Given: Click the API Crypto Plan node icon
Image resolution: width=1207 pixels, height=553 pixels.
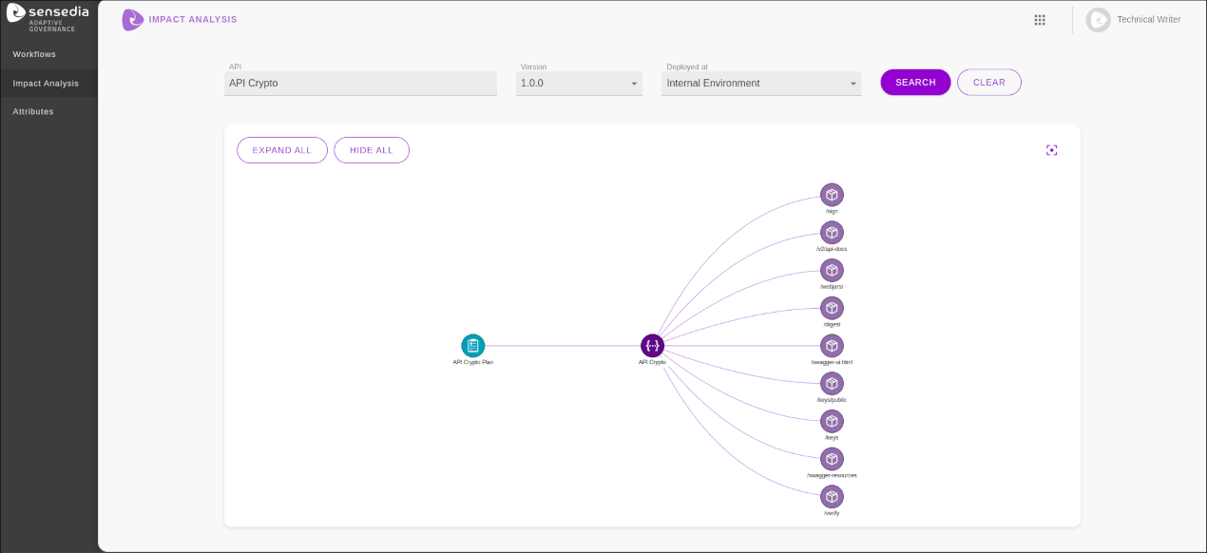Looking at the screenshot, I should [472, 346].
